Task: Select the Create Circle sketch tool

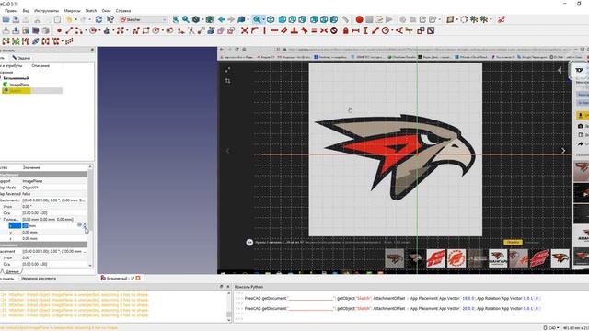Action: click(x=92, y=30)
